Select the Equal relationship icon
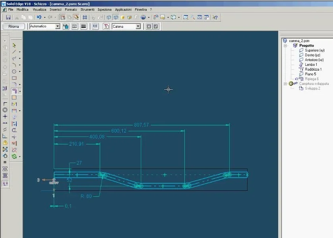This screenshot has height=238, width=333. click(5, 162)
